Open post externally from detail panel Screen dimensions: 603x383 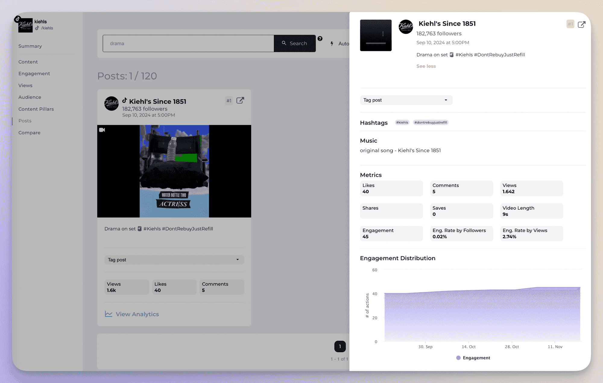tap(582, 24)
